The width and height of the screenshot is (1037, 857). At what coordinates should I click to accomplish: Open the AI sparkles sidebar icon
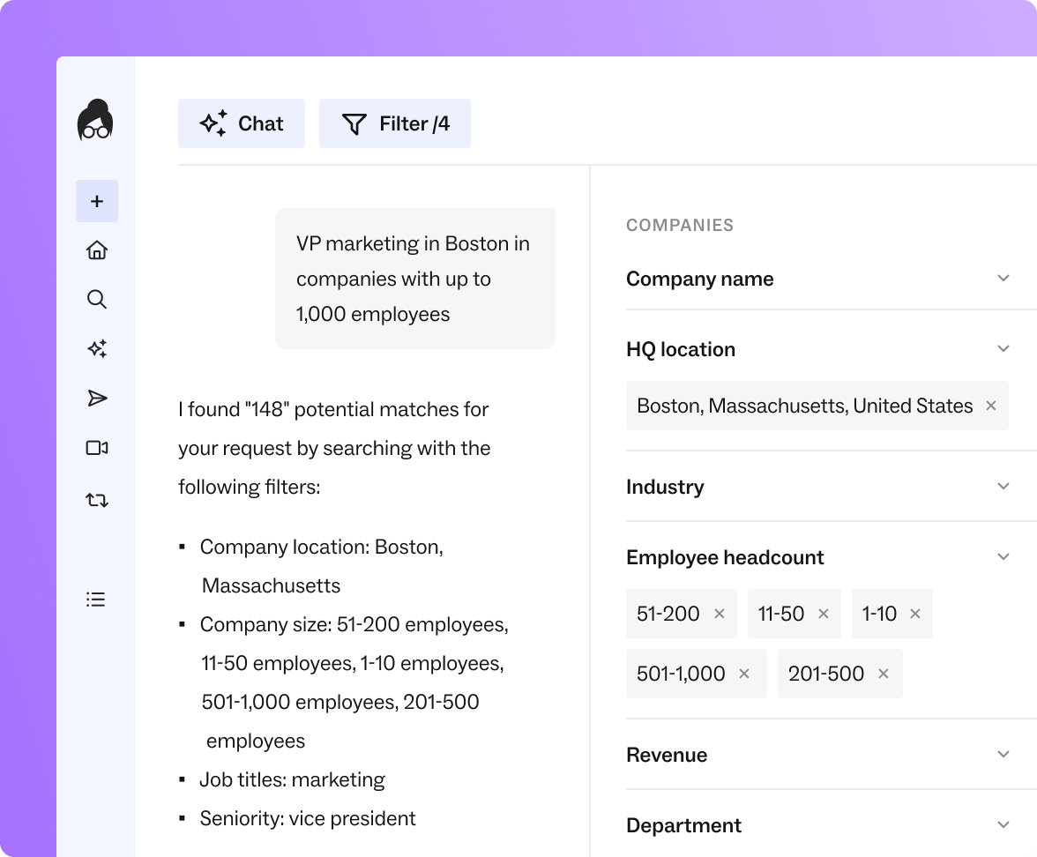click(97, 349)
